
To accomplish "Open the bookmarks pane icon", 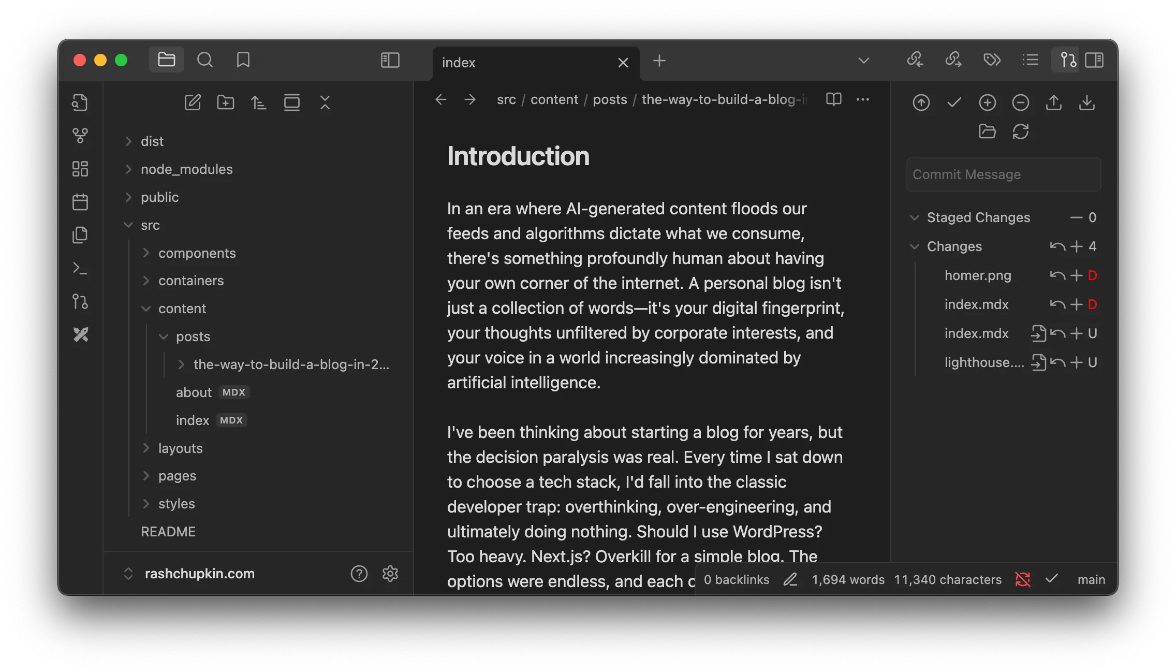I will pos(243,60).
